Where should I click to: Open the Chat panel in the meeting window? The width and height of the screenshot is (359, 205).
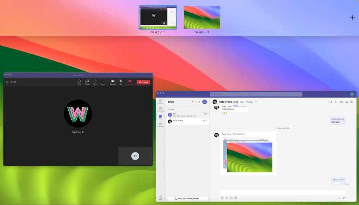[x=79, y=81]
